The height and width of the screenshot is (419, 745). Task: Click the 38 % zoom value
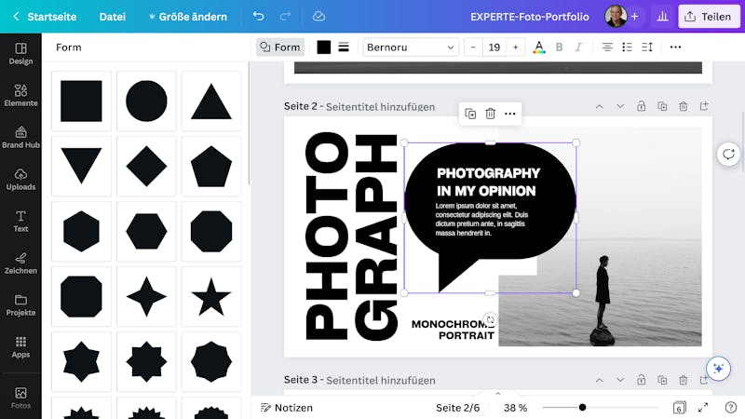click(x=516, y=408)
